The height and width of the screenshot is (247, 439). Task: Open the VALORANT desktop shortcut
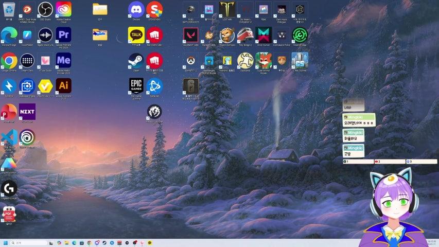[190, 35]
